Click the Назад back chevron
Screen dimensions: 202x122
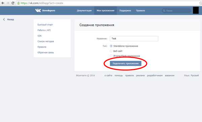[x=4, y=19]
